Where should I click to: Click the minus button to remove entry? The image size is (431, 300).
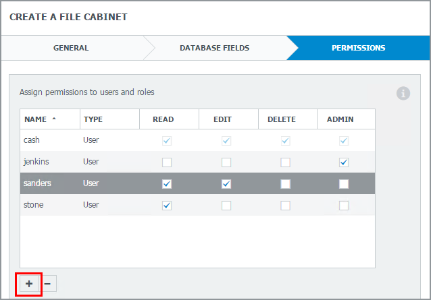[48, 284]
